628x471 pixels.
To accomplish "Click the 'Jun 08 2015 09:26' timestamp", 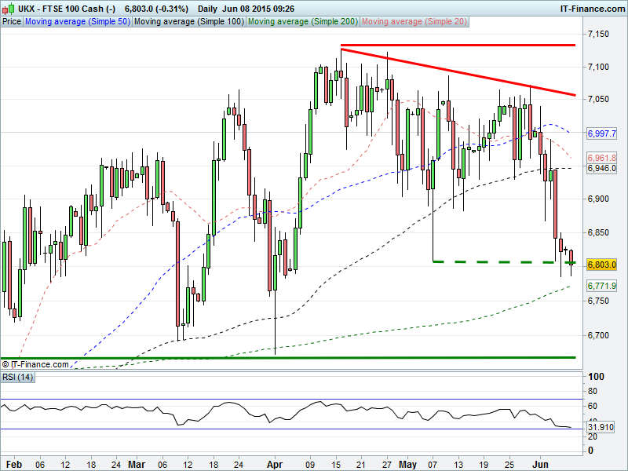I will (257, 9).
